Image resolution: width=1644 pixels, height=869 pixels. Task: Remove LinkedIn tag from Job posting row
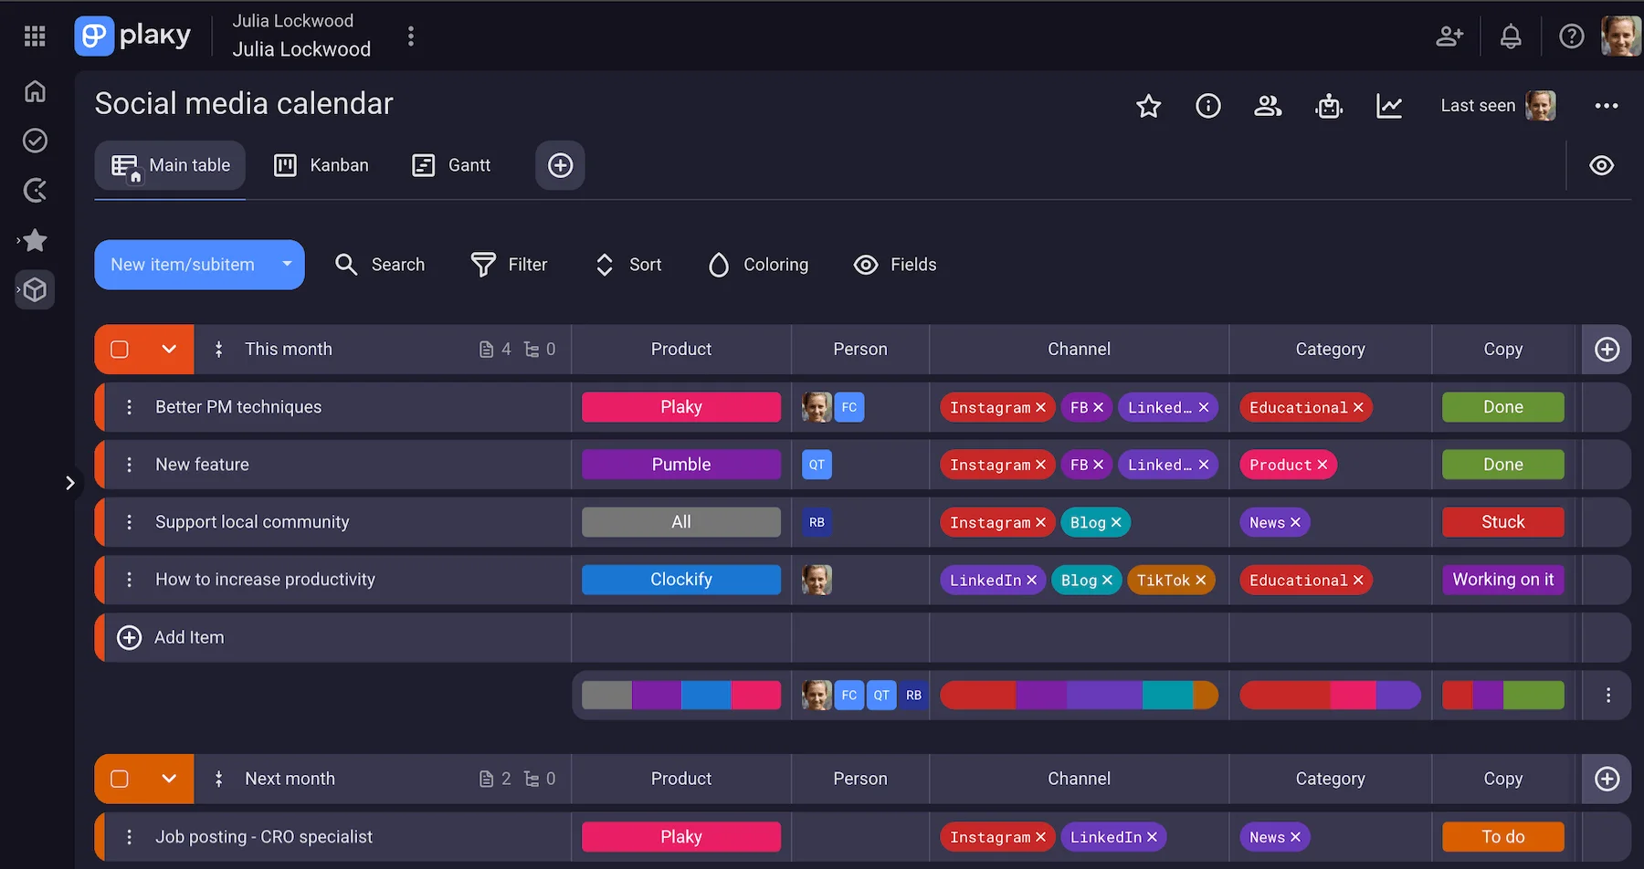[x=1152, y=837]
